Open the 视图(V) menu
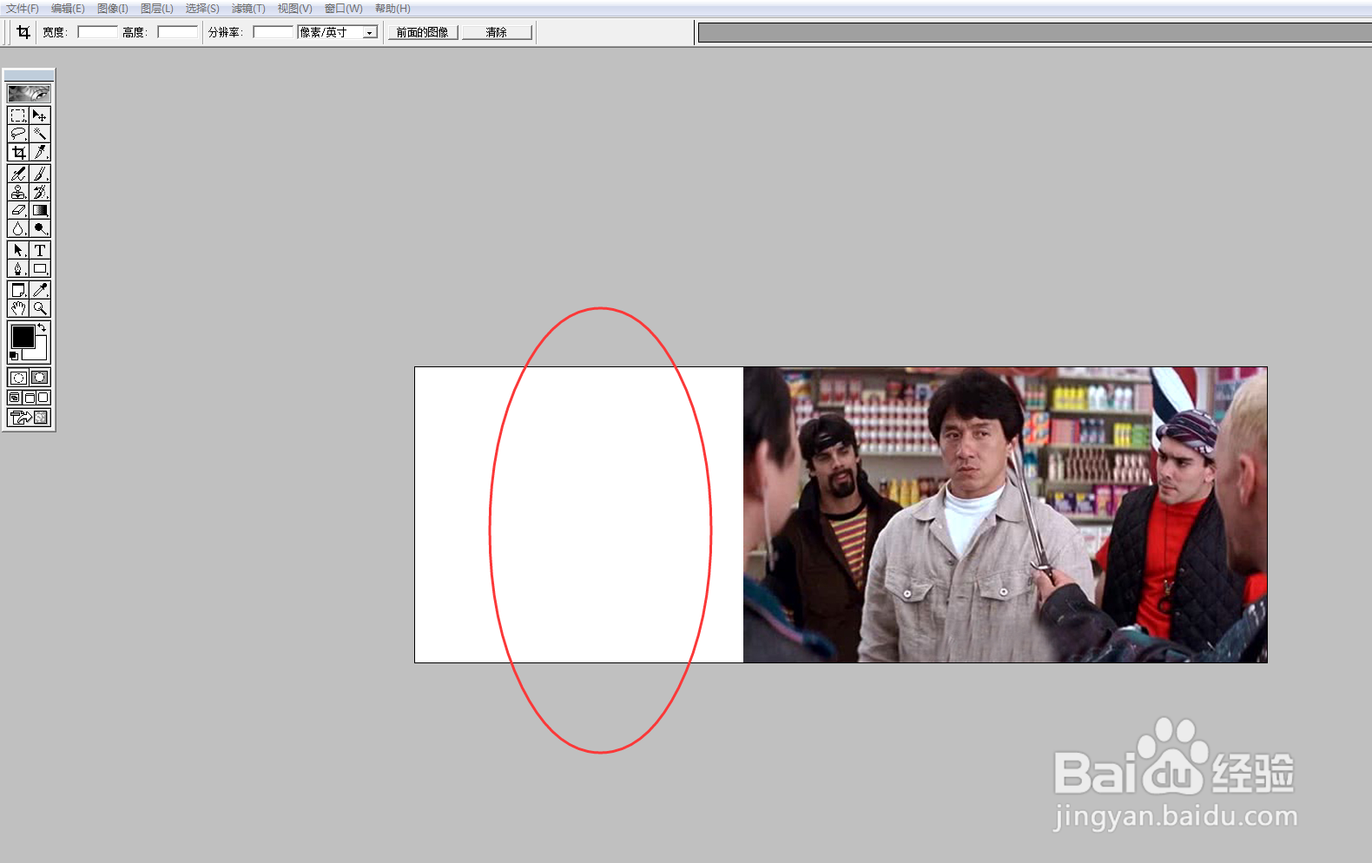 click(294, 9)
